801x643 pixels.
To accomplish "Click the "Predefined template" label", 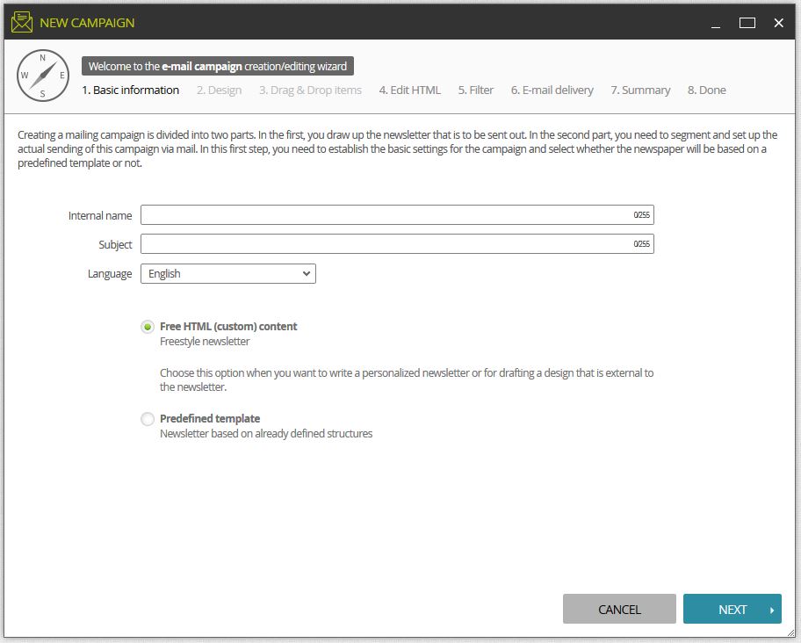I will pyautogui.click(x=210, y=419).
